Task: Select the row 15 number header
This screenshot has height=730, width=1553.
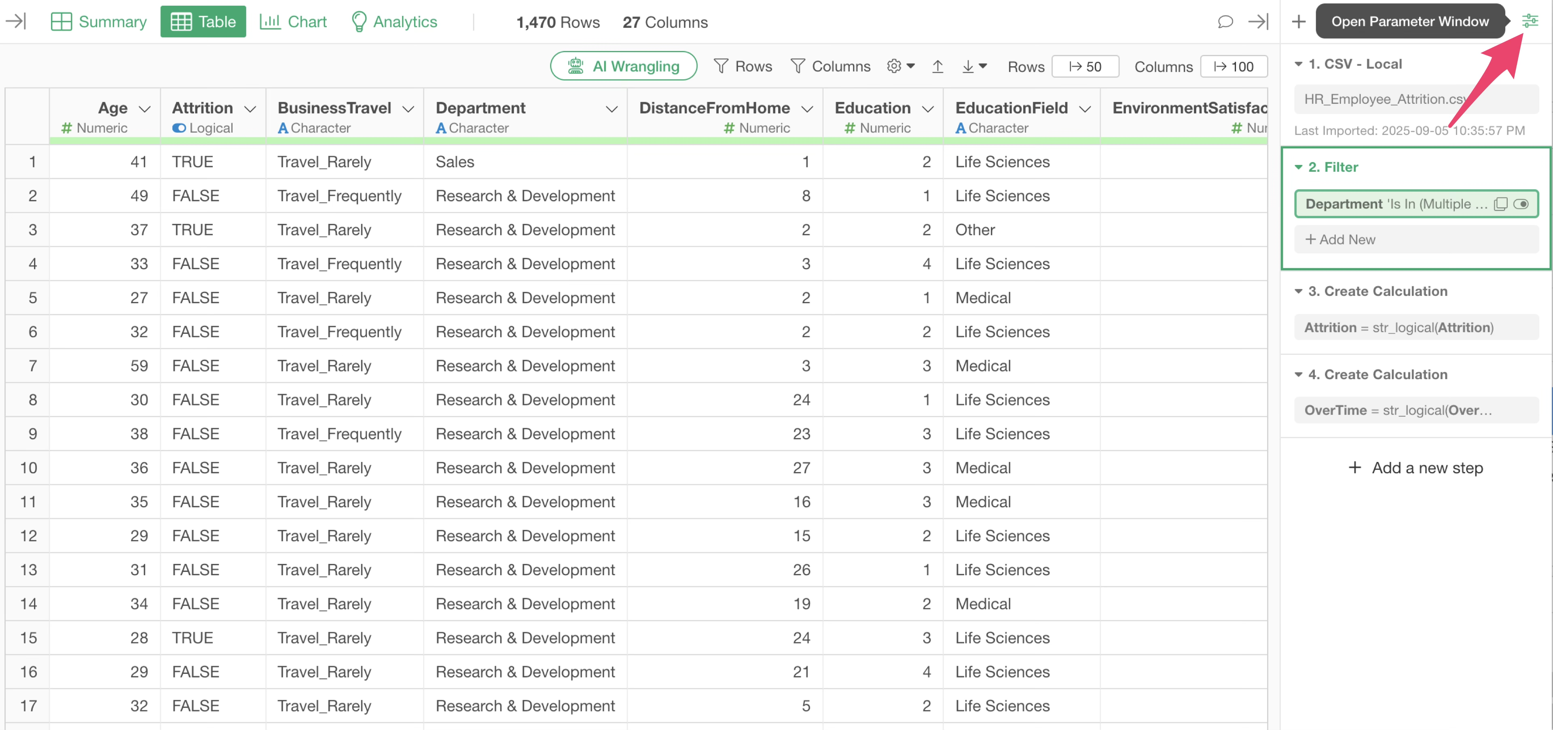Action: (28, 638)
